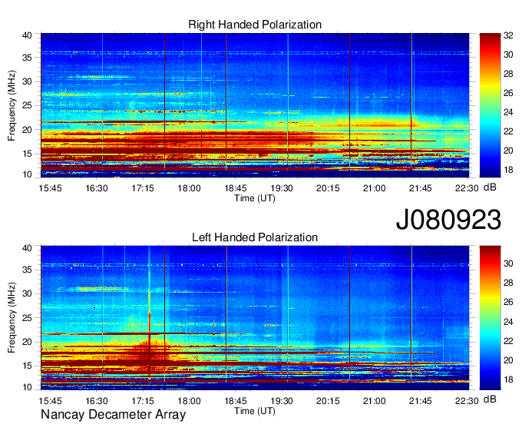Click the 'Right Handed Polarization' plot title

(255, 25)
